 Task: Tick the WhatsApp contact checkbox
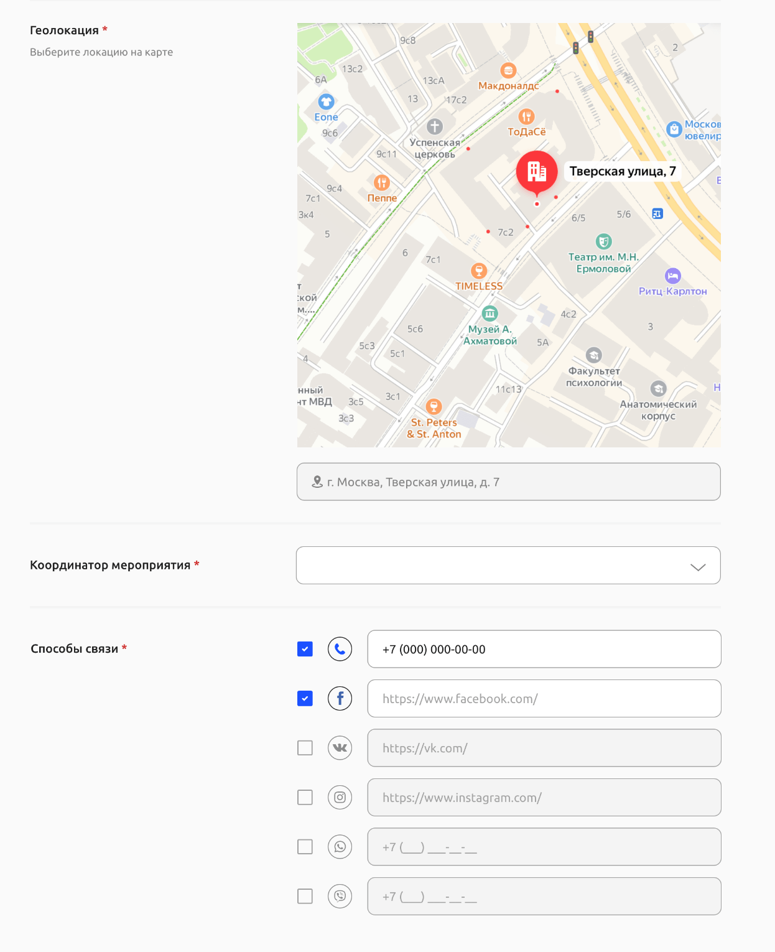point(305,847)
